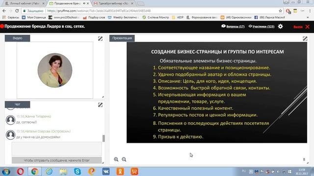
Task: Switch to the Gmail вебинар browser tab
Action: [113, 3]
